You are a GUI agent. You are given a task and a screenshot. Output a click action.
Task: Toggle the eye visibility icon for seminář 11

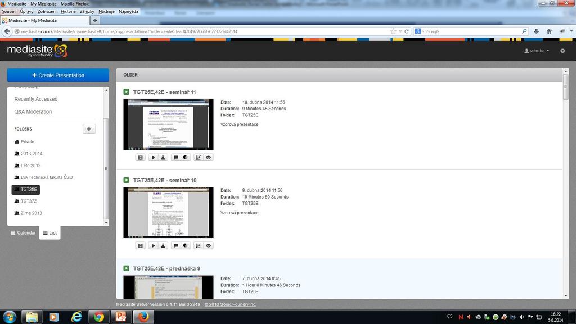tap(208, 157)
